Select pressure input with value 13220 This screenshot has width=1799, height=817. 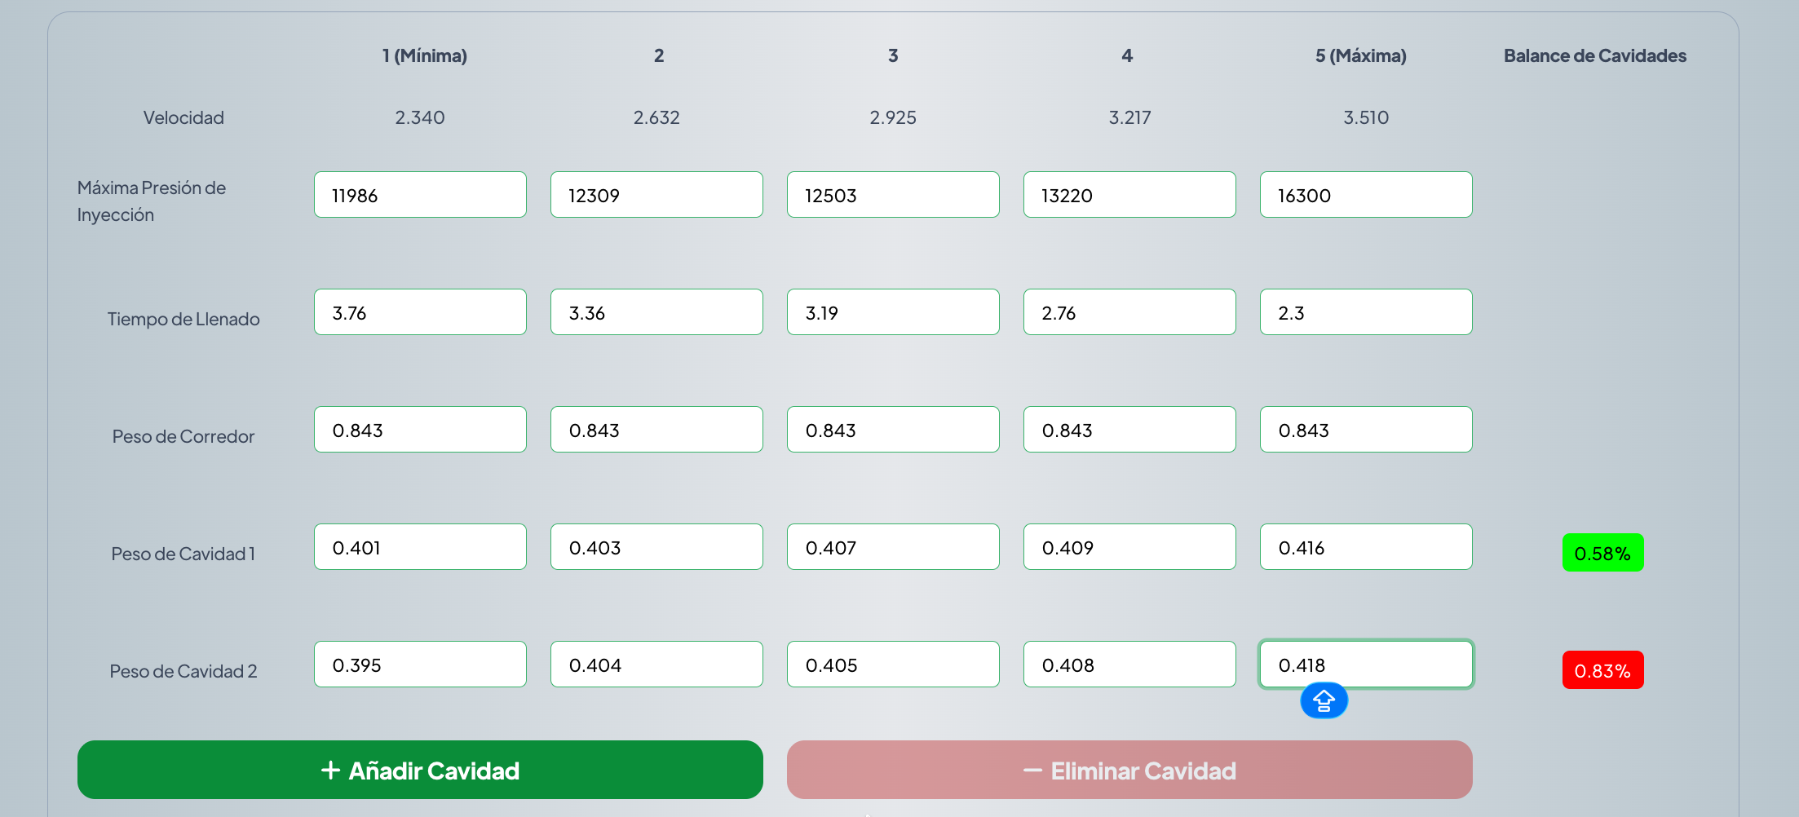(1129, 195)
